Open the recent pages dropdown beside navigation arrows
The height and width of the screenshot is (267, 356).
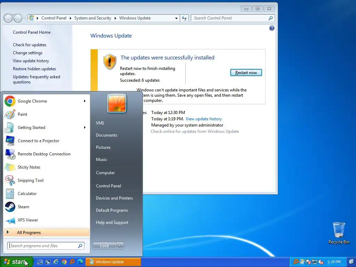click(25, 18)
